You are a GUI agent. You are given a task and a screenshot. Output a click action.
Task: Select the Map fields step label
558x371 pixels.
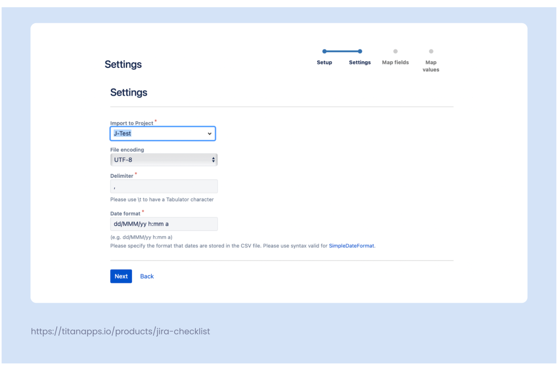(395, 62)
